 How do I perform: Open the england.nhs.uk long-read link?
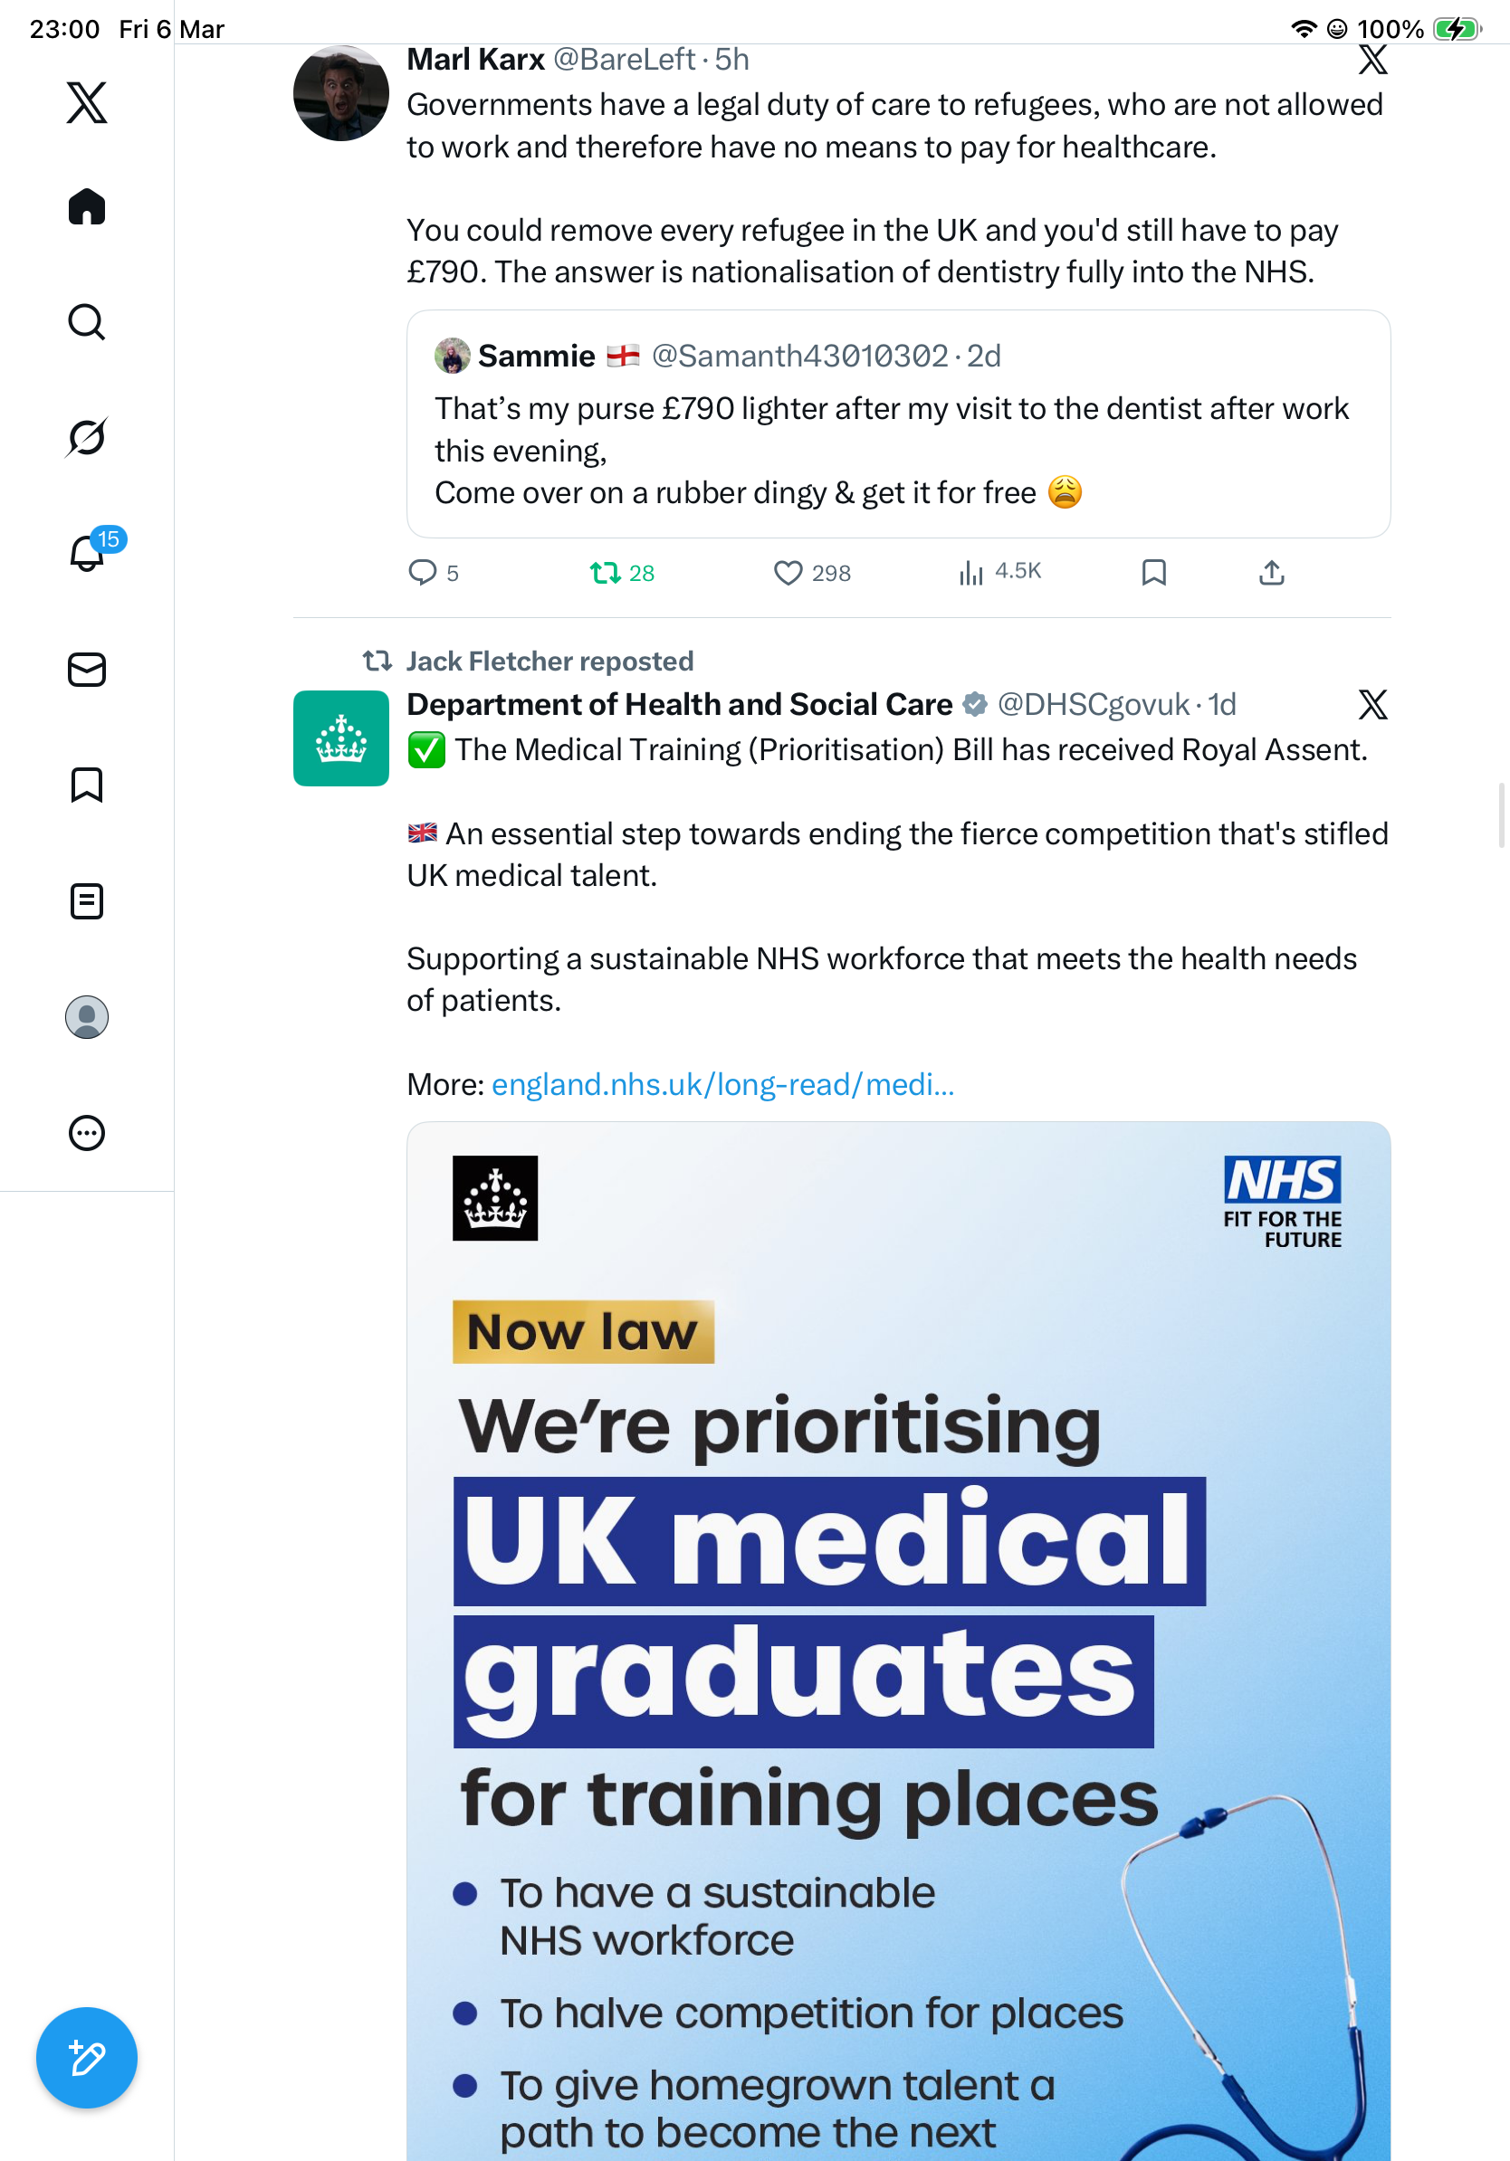pos(723,1084)
